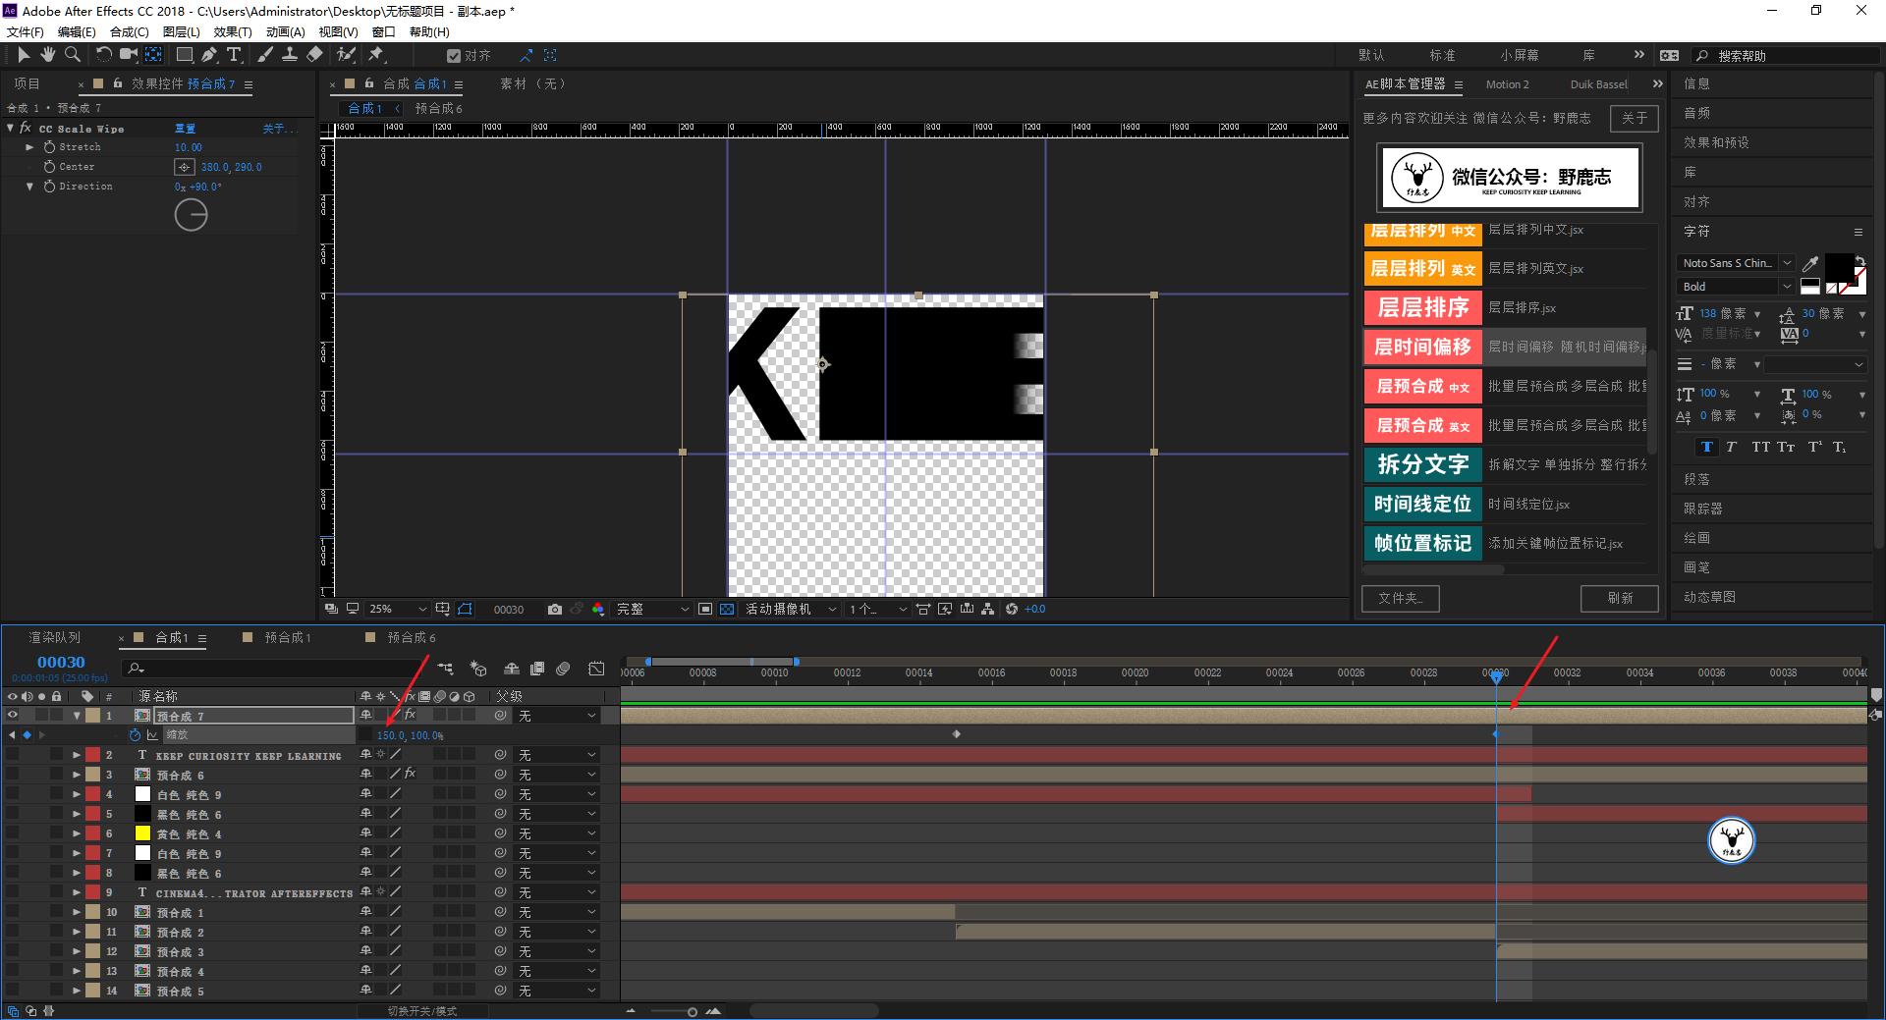Click the eyedropper in the Character panel

pos(1810,263)
